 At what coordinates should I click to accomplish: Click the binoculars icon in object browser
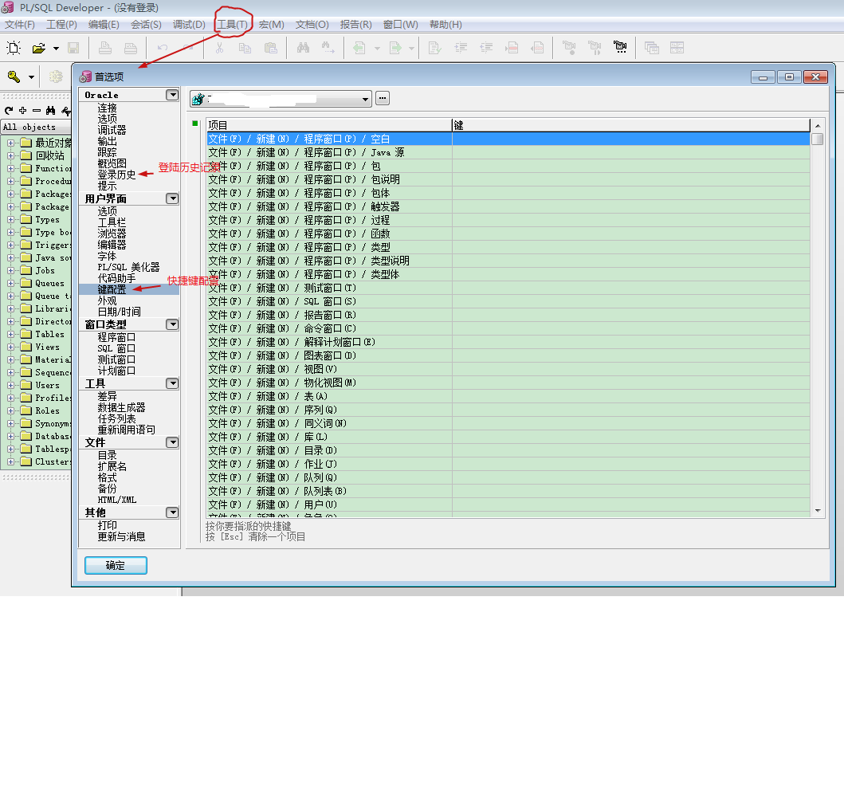50,111
